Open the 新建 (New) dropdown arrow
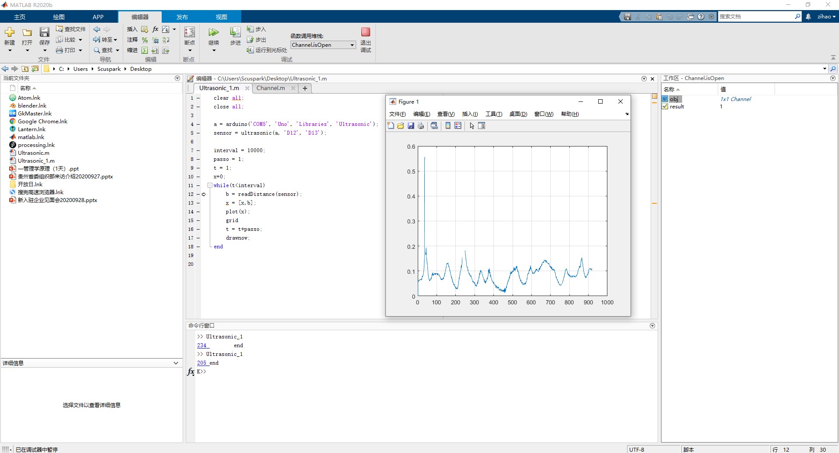This screenshot has width=839, height=453. pyautogui.click(x=10, y=50)
